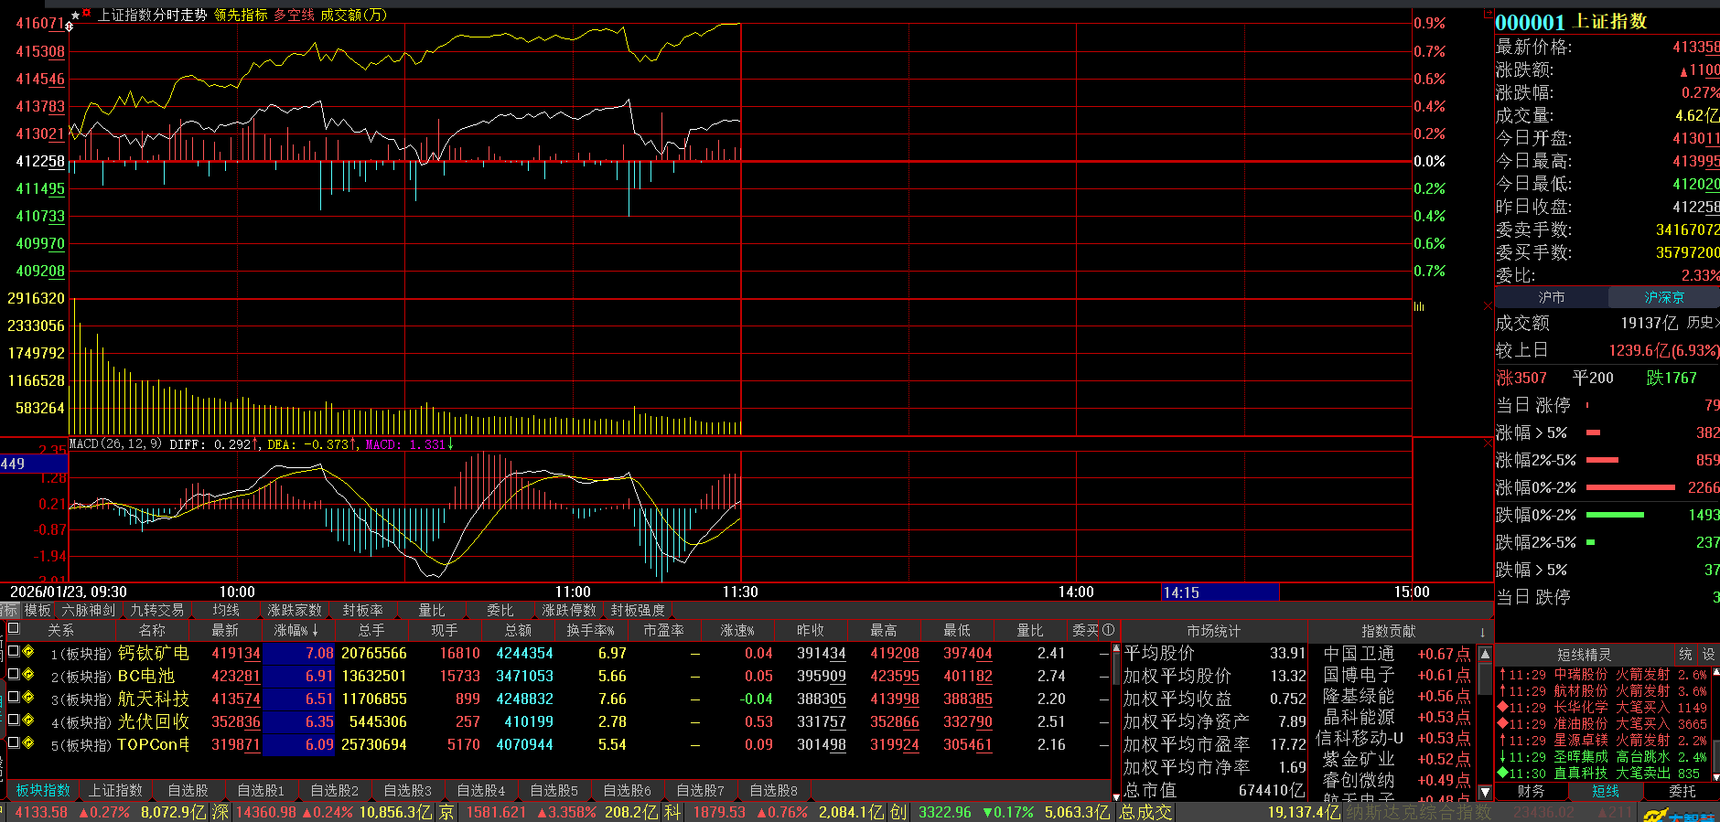Click the 长华化学 大笔买入 alert row
This screenshot has height=822, width=1720.
click(x=1602, y=708)
